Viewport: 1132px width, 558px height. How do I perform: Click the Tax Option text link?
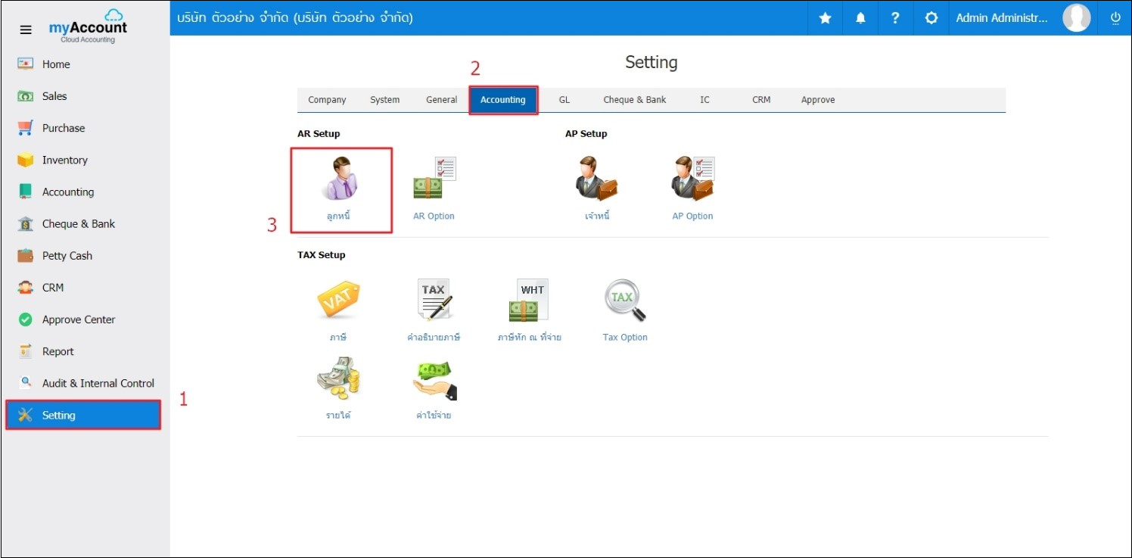(x=625, y=337)
